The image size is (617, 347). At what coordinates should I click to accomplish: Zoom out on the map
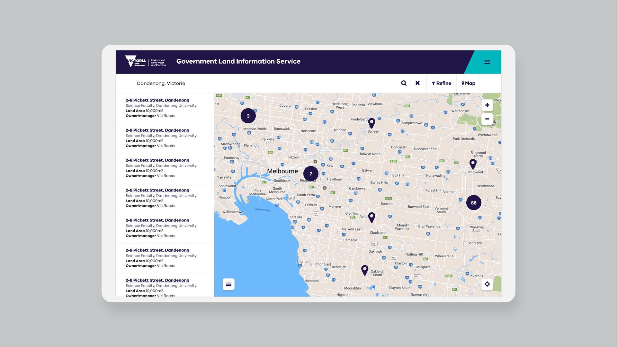pos(487,119)
